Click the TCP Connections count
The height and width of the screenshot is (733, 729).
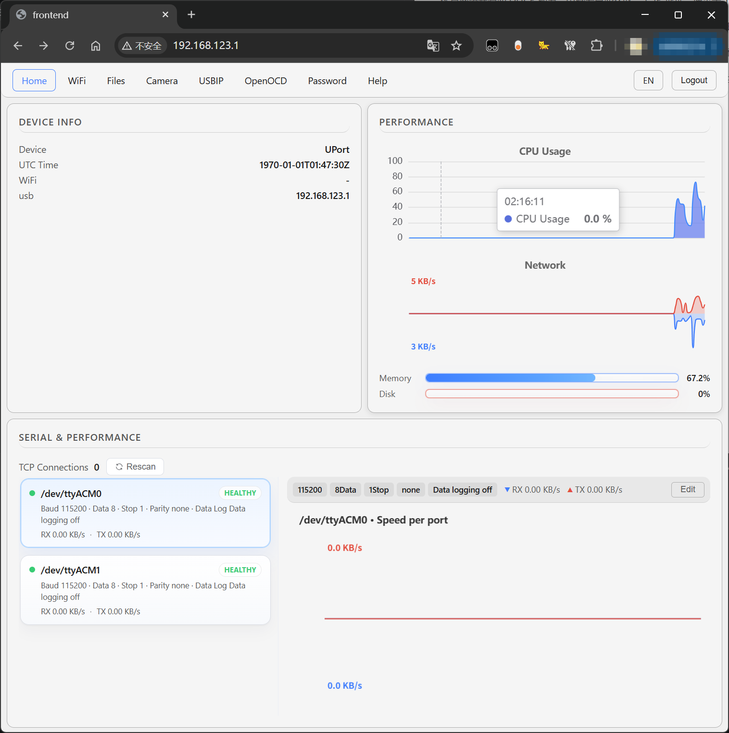pos(97,467)
